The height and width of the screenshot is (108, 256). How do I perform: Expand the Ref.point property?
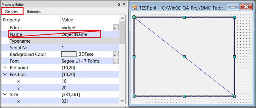pyautogui.click(x=5, y=68)
